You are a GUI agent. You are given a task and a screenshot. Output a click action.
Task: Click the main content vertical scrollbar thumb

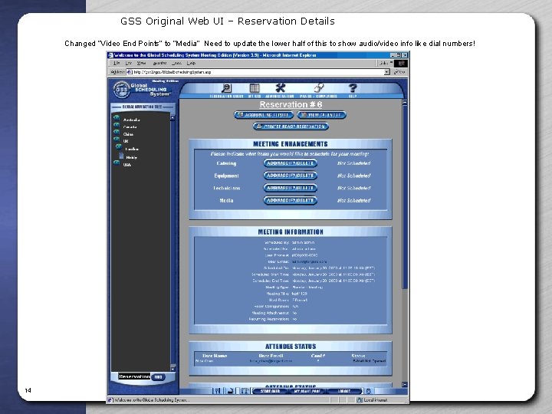coord(405,197)
